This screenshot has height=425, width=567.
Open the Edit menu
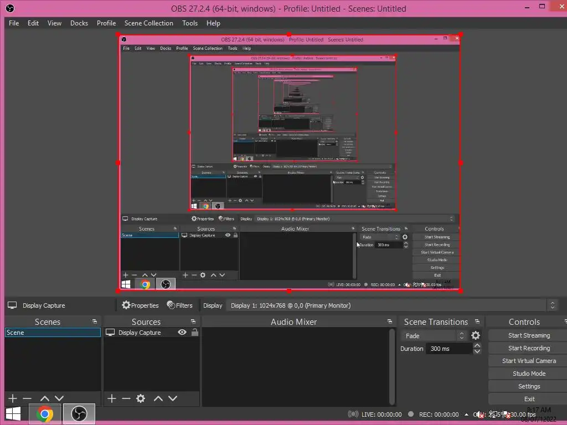pyautogui.click(x=33, y=23)
